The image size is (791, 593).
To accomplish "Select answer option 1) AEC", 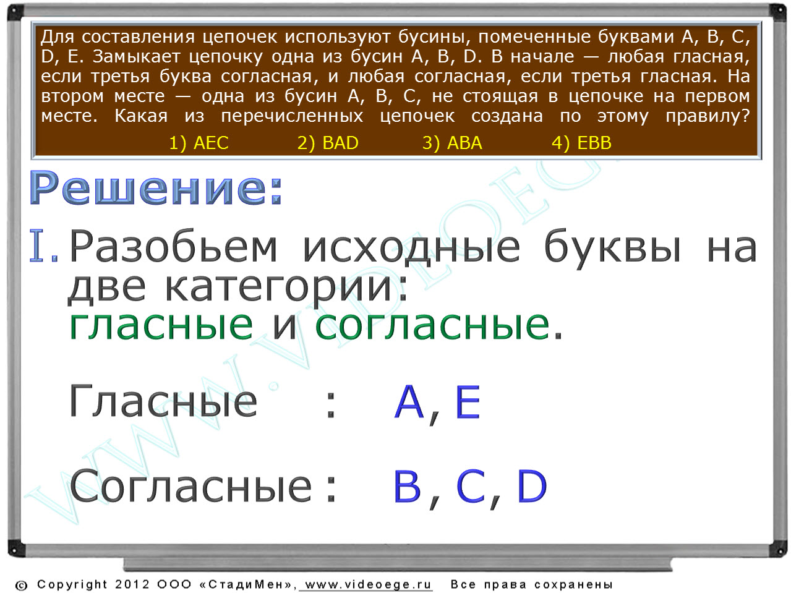I will pyautogui.click(x=199, y=143).
